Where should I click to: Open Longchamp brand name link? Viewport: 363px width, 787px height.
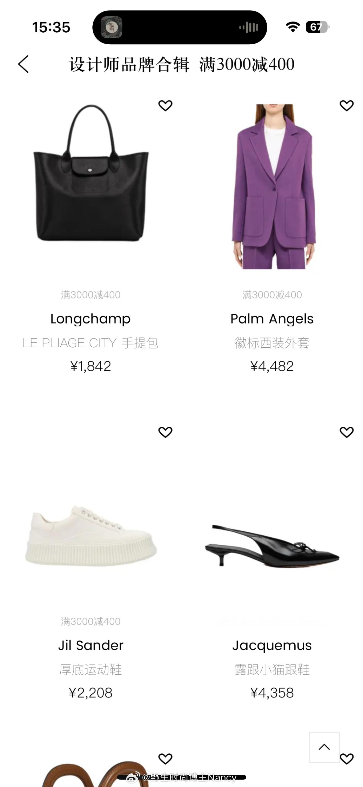[91, 319]
